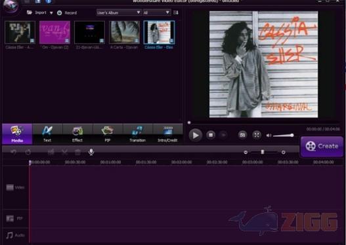Click the 00:03:00:00 timeline ruler mark
Viewport: 346px width, 245px height.
252,162
